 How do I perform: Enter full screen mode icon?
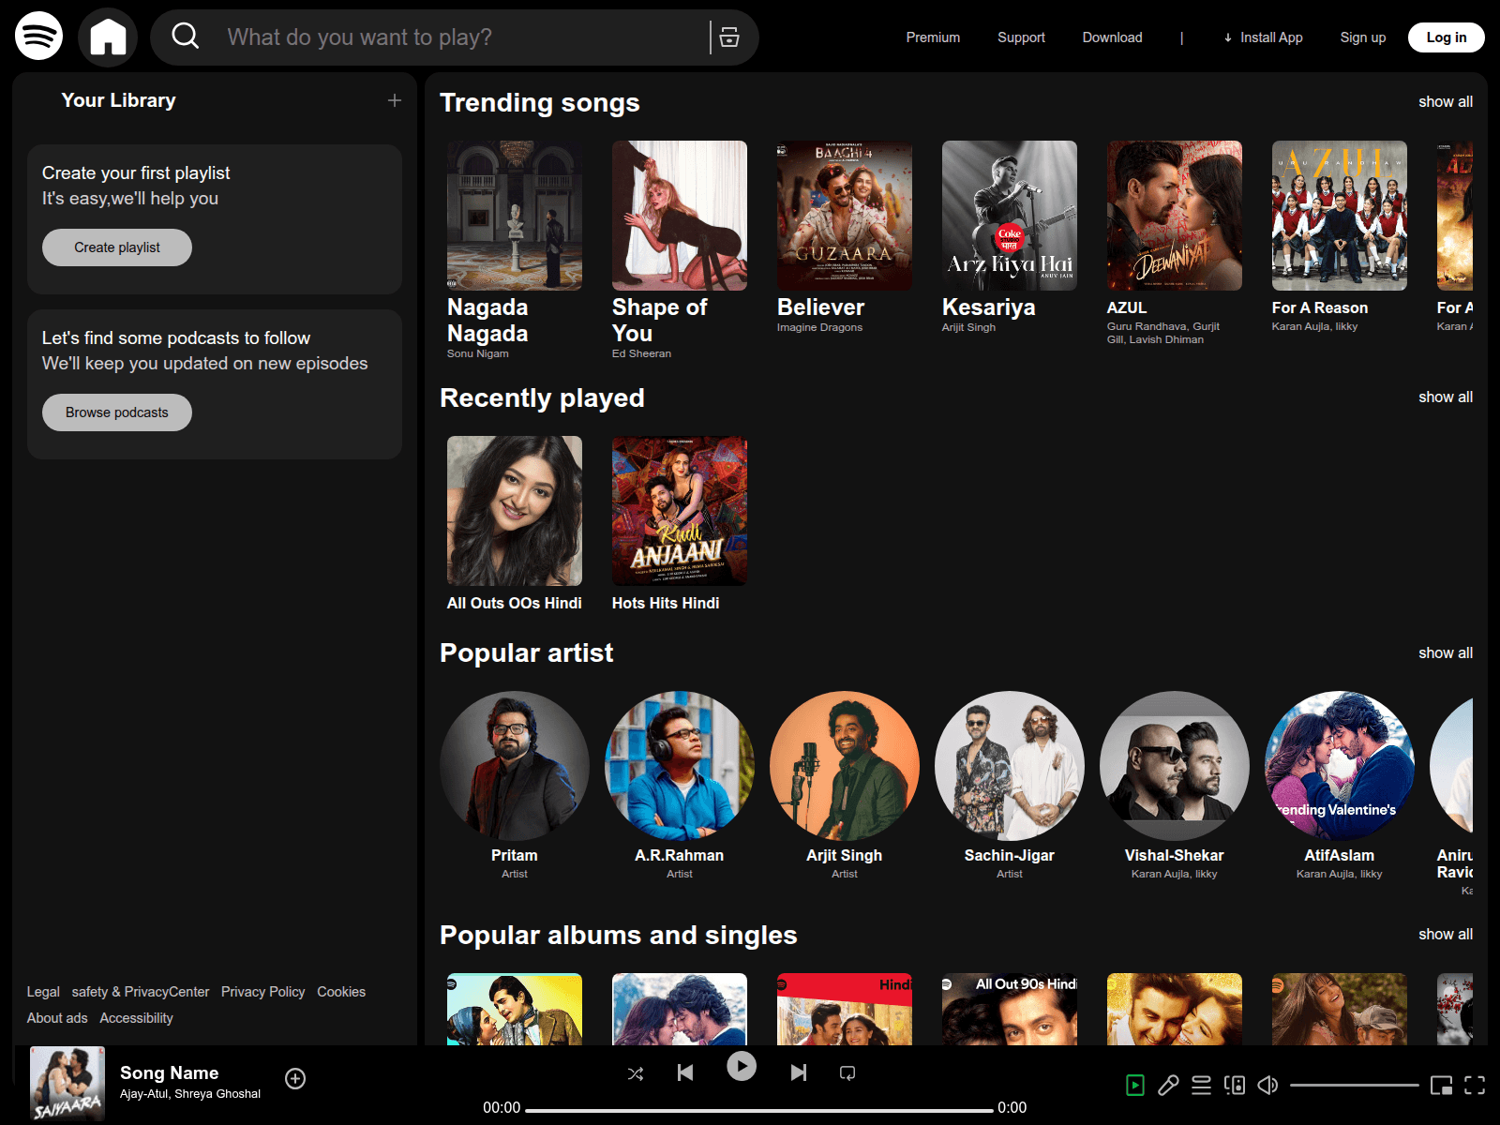click(1475, 1086)
